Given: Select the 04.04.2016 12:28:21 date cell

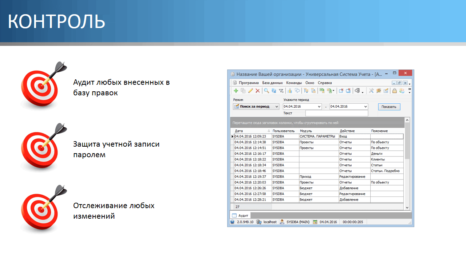Looking at the screenshot, I should pyautogui.click(x=253, y=199).
